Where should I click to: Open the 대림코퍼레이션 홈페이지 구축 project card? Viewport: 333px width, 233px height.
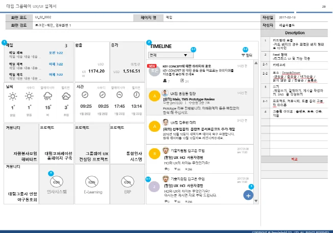click(x=56, y=144)
